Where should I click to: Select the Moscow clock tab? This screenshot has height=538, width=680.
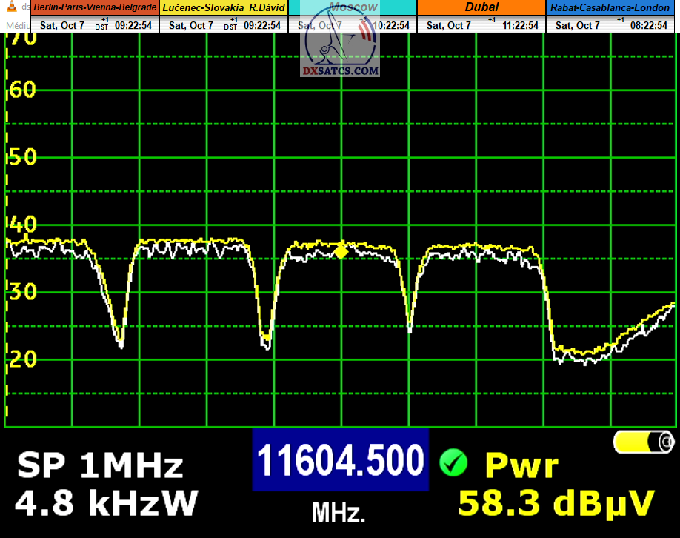(353, 7)
